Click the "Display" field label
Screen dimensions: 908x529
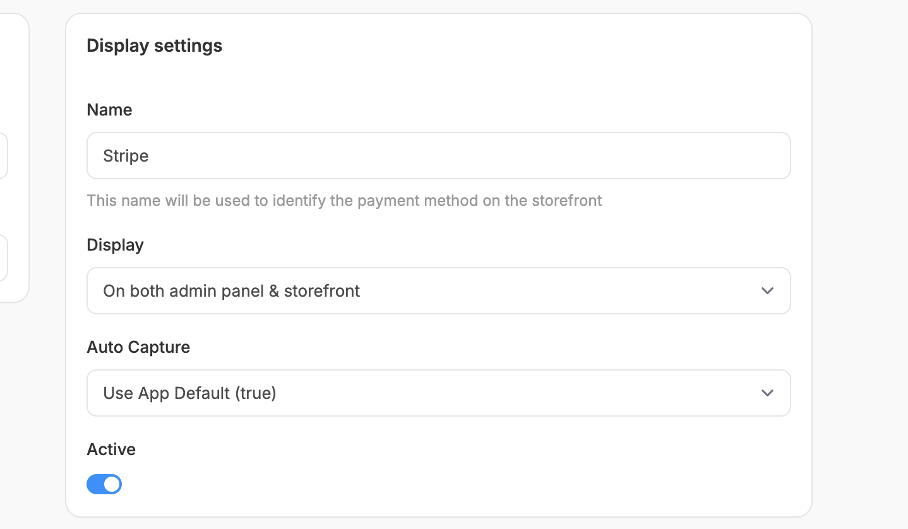[115, 245]
